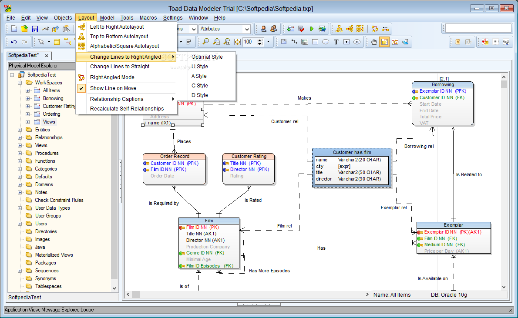Increase zoom with stepper up arrow

260,40
